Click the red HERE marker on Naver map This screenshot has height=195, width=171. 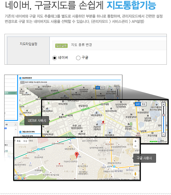coord(103,122)
